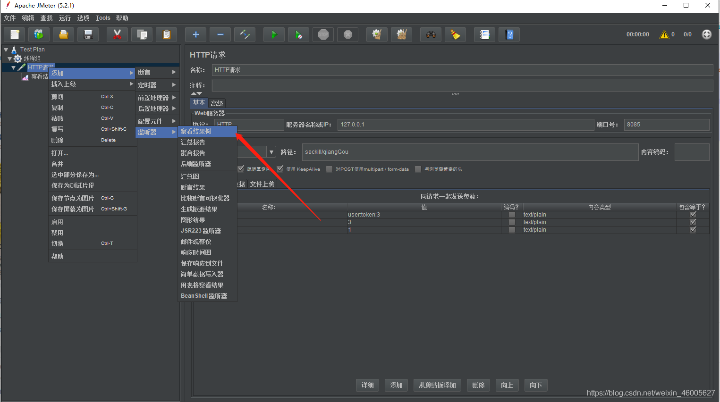
Task: Click the 向上 button
Action: click(x=507, y=385)
